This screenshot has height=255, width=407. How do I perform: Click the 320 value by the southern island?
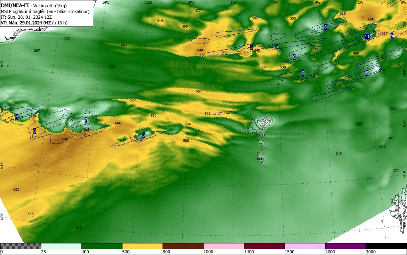(259, 158)
